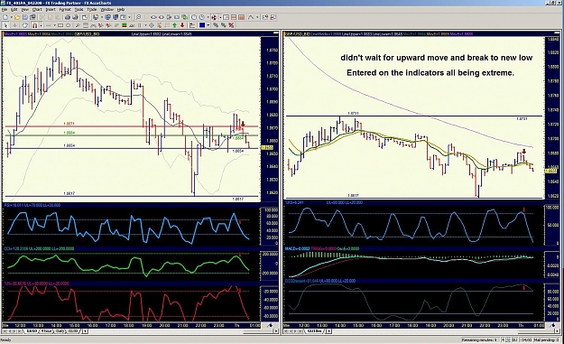
Task: Click the -04:00 timezone status field
Action: pyautogui.click(x=525, y=339)
